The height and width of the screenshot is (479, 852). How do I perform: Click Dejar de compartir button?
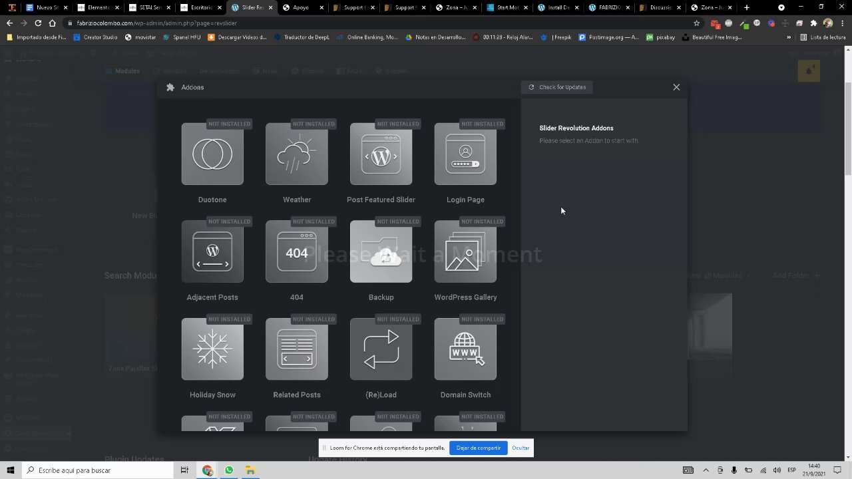479,448
